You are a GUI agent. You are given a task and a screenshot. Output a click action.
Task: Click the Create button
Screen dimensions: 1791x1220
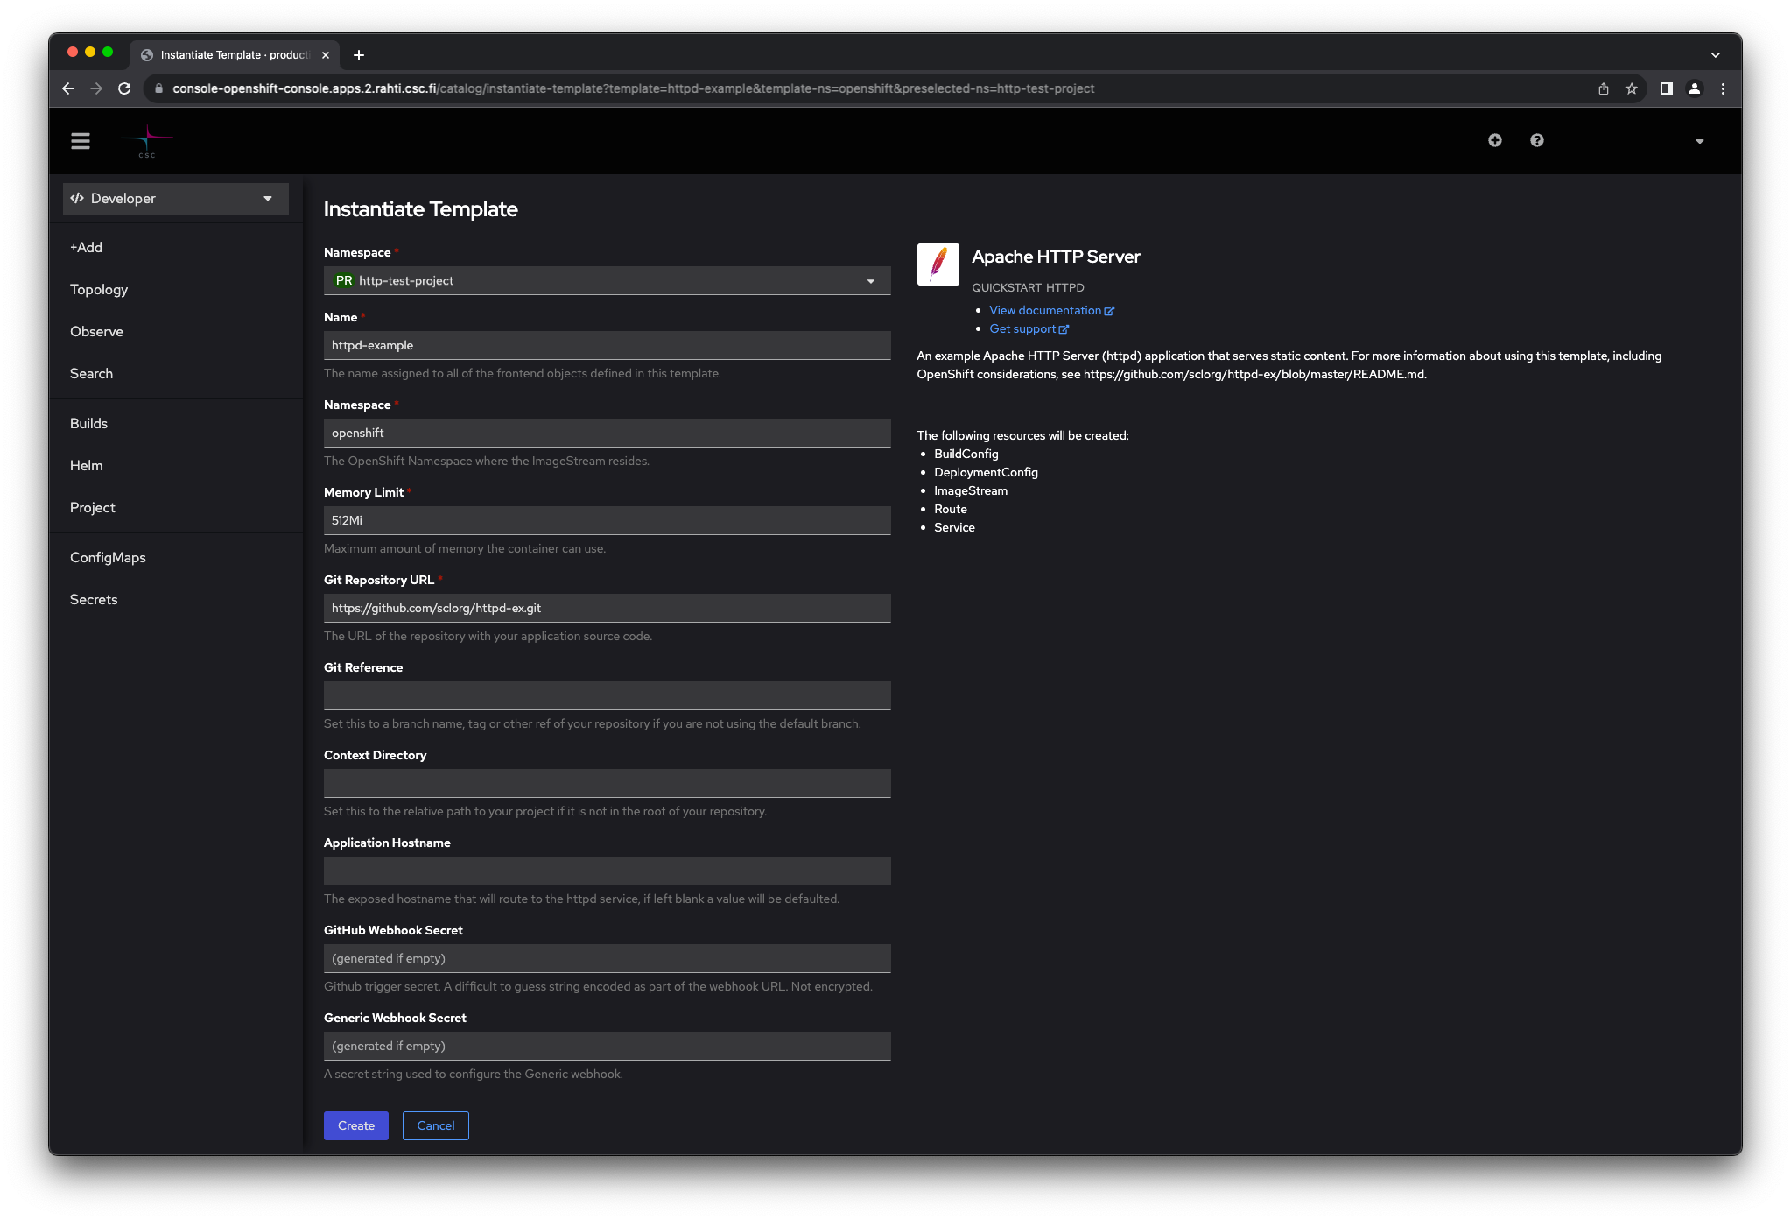(x=356, y=1125)
